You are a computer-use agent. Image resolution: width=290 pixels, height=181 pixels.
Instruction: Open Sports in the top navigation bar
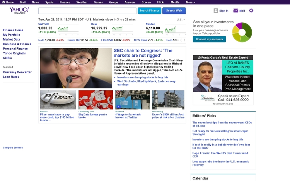(x=49, y=2)
